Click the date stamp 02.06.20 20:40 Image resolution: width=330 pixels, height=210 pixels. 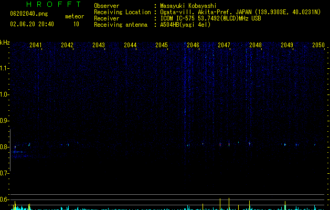tap(32, 24)
